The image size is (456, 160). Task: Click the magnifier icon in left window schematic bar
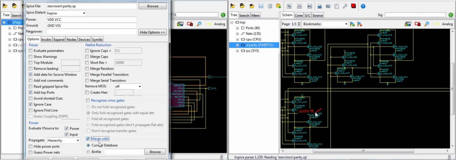[199, 24]
